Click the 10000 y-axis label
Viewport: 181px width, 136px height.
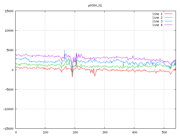[x=9, y=31]
